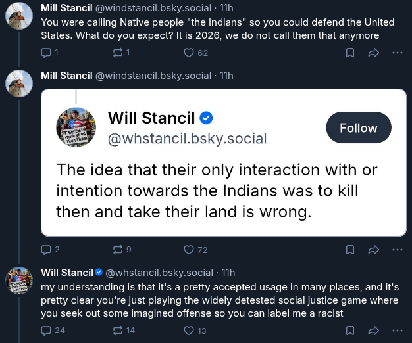Reply to Will Stancil's post with 24 replies
Image resolution: width=412 pixels, height=343 pixels.
coord(46,331)
